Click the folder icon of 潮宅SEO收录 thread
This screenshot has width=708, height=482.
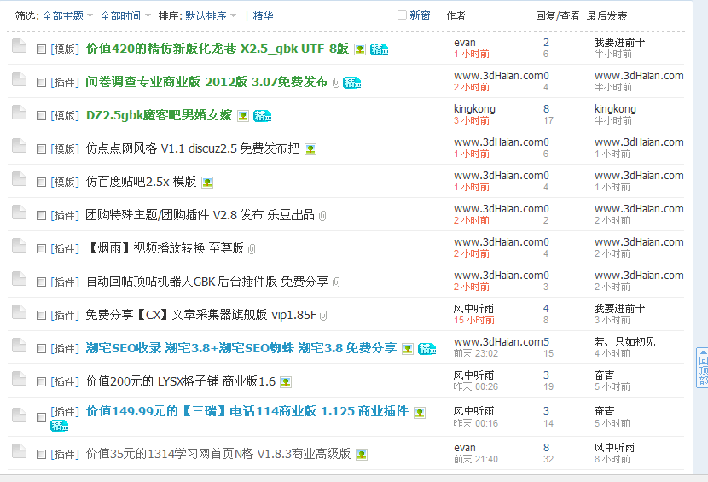click(19, 346)
